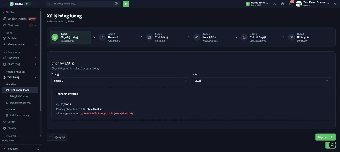This screenshot has height=152, width=340.
Task: Expand user account menu chevron
Action: 328,4
